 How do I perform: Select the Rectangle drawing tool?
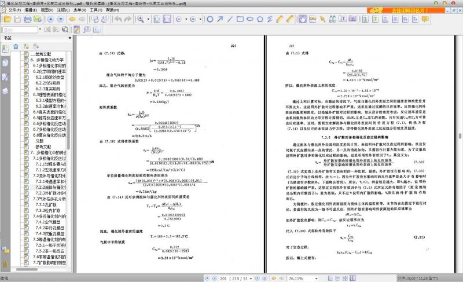coord(240,19)
